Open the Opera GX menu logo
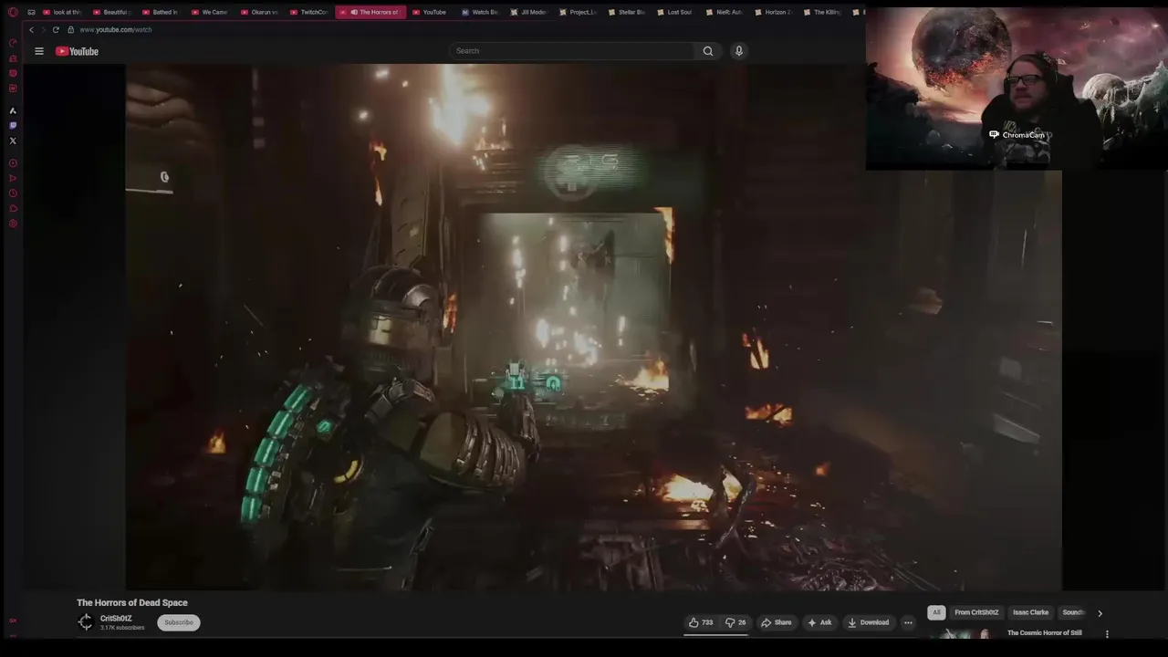 point(13,12)
